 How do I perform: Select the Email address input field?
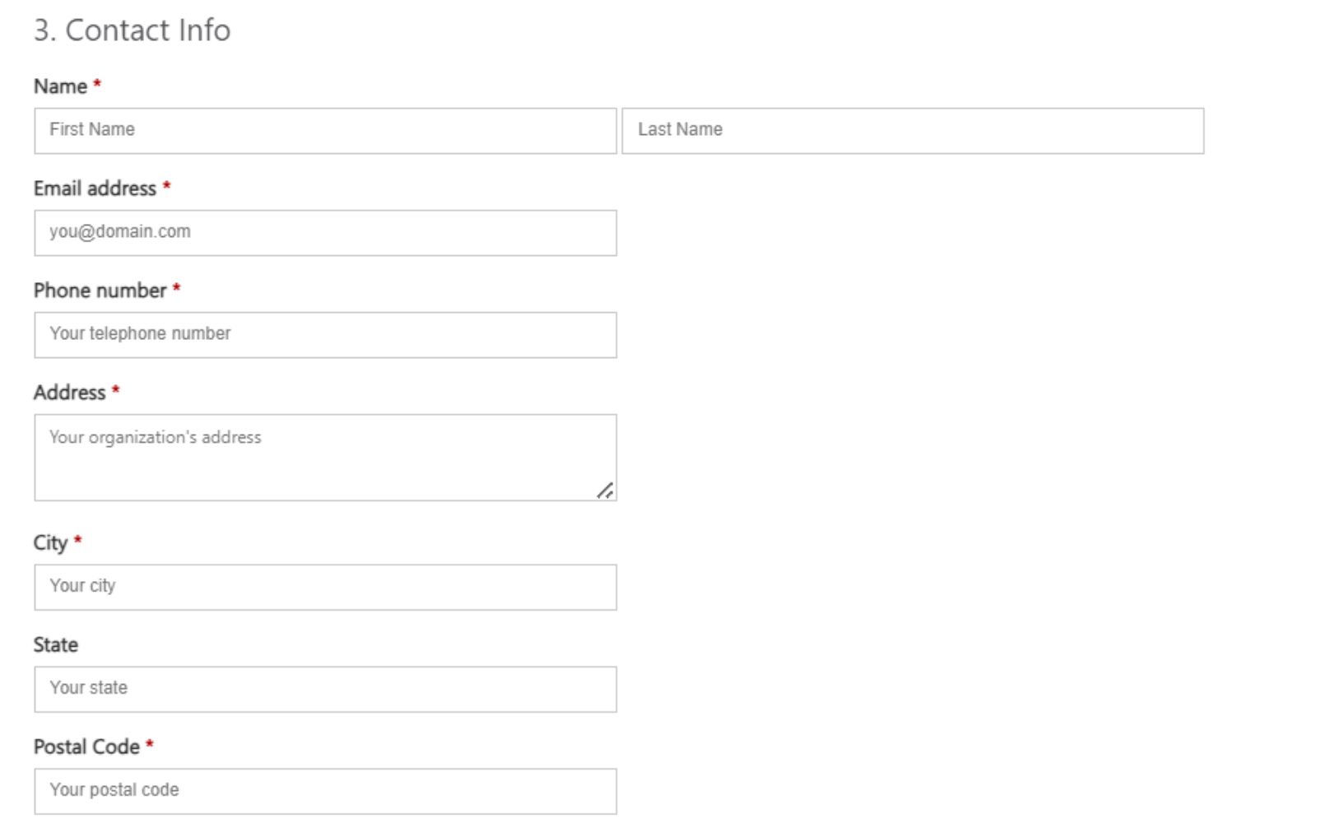pos(325,233)
